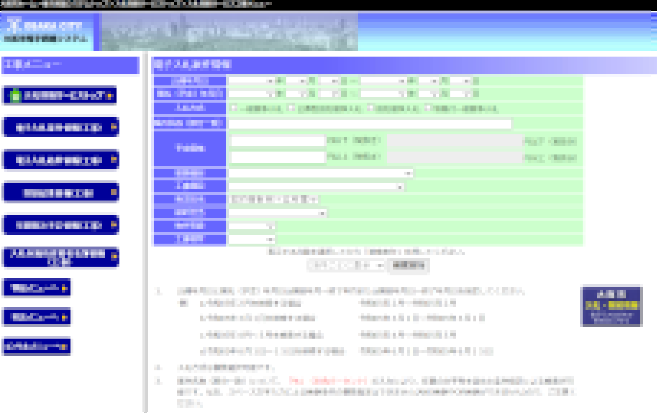
Task: Expand the widest dropdown below the code fields
Action: (321, 173)
